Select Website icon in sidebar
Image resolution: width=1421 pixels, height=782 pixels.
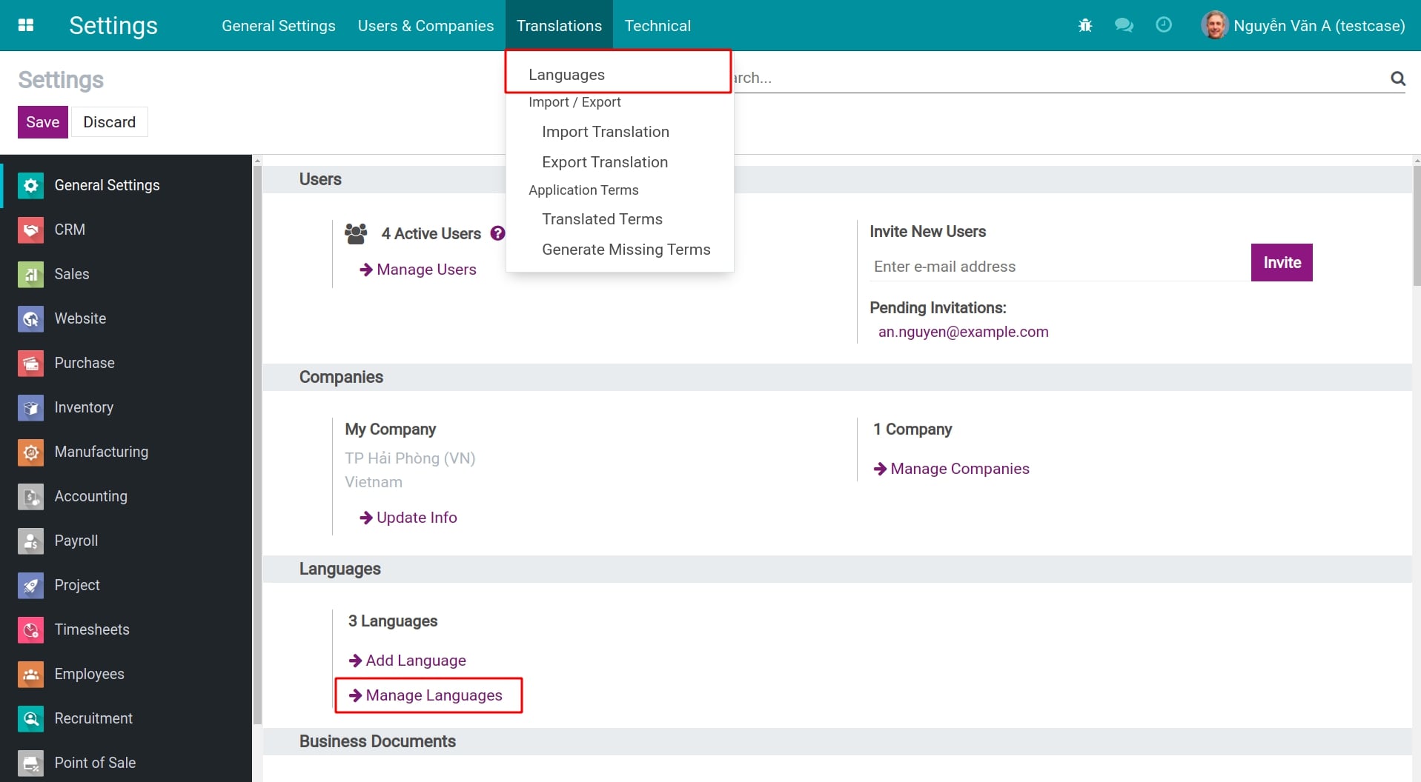[30, 318]
